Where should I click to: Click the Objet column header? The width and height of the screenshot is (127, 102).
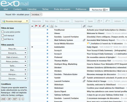point(106,26)
